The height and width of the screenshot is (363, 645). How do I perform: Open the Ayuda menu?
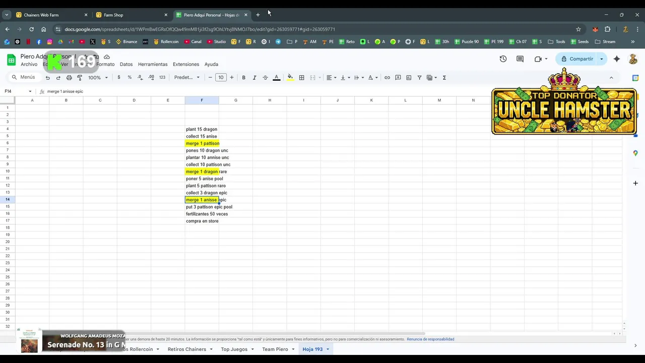point(211,65)
